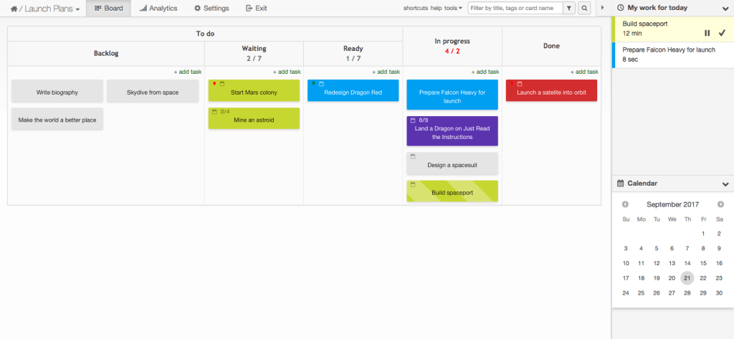Click the calendar icon on Design a spacesuit card
Viewport: 734px width, 339px height.
click(x=413, y=156)
